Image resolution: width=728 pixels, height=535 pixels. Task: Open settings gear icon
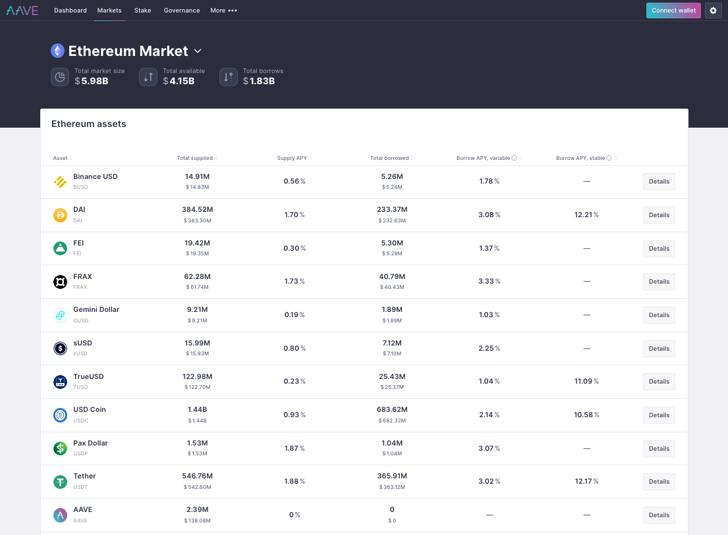(713, 11)
